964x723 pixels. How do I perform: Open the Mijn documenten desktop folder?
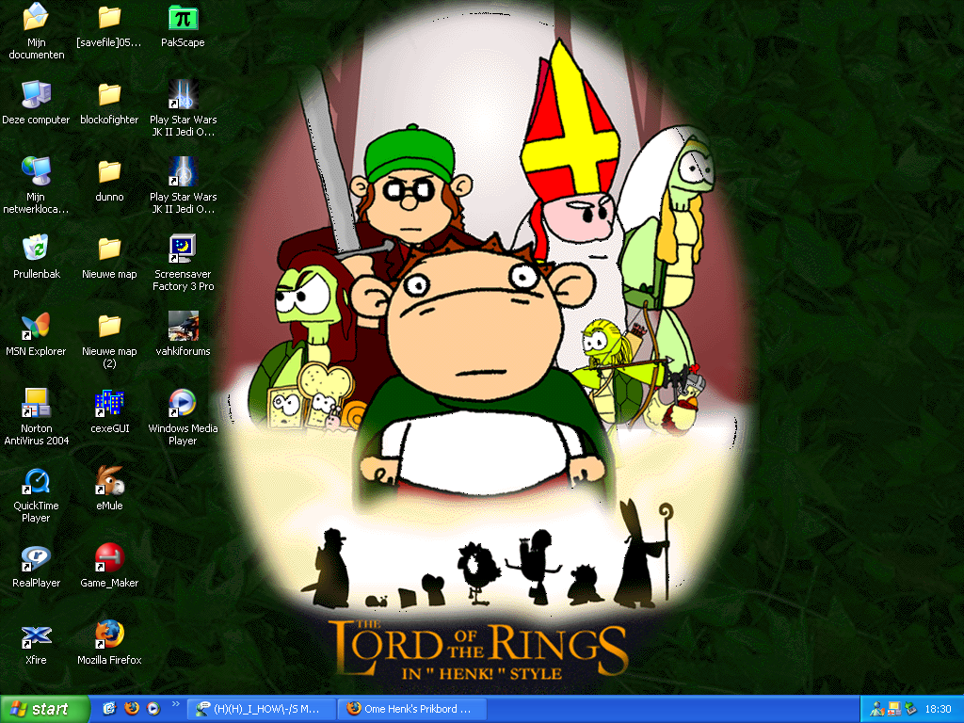pos(37,31)
